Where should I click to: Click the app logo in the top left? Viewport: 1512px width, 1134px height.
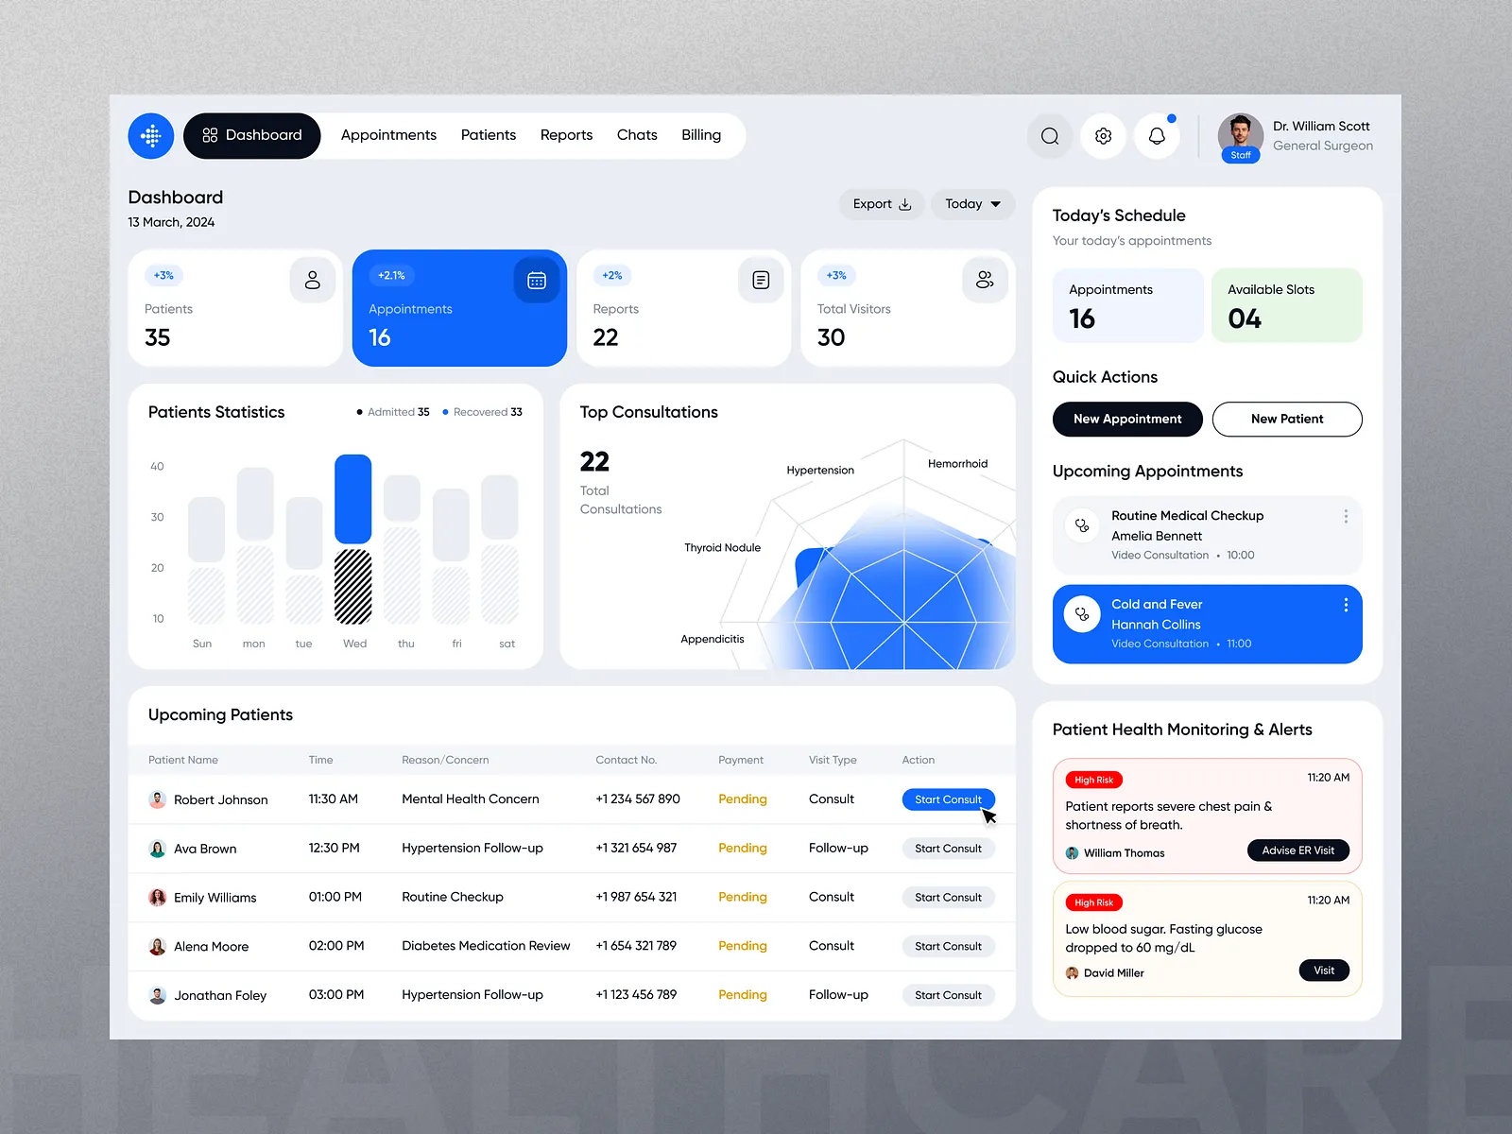point(150,136)
